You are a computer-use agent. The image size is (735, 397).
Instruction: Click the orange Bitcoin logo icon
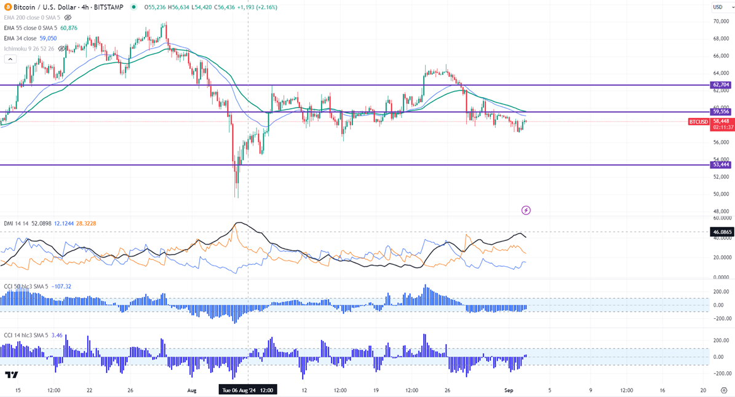coord(7,7)
